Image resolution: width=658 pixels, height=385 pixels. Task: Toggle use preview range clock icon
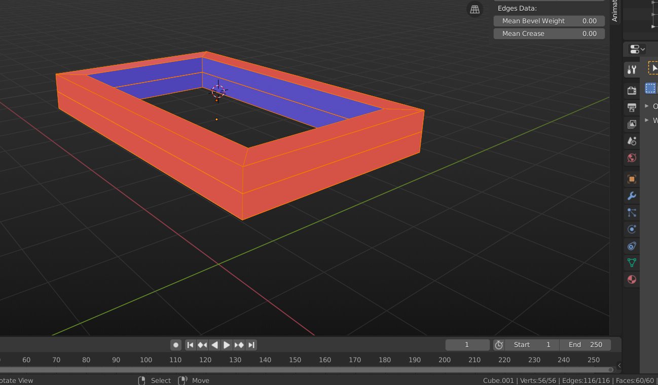[x=499, y=345]
